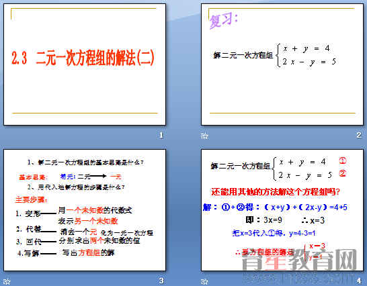Image resolution: width=367 pixels, height=286 pixels.
Task: Click step '4.写解' in slide 3
Action: coord(28,253)
